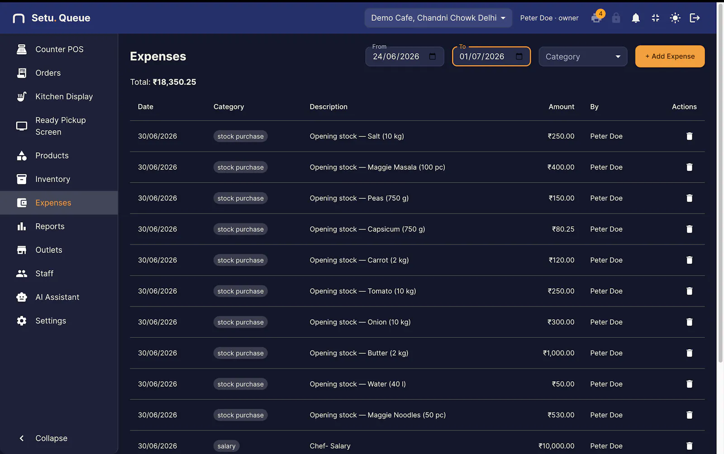
Task: Click the salary category chip
Action: 226,446
